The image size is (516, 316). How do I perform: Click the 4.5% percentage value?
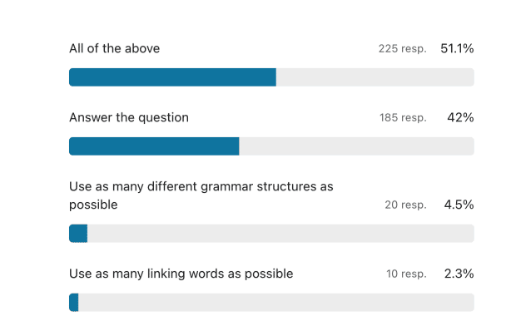(459, 205)
